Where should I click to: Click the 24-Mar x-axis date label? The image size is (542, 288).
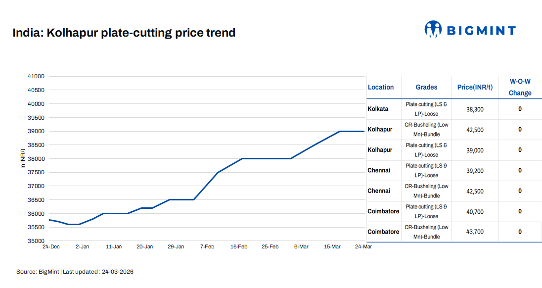[x=363, y=246]
